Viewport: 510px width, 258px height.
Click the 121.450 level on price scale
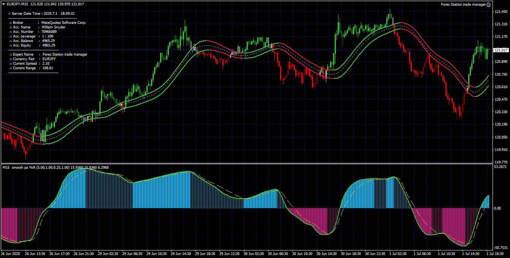pyautogui.click(x=501, y=12)
